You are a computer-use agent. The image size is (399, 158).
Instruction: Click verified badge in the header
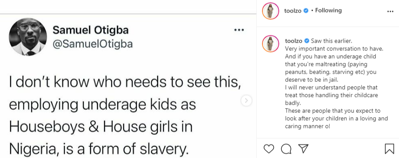click(x=306, y=11)
